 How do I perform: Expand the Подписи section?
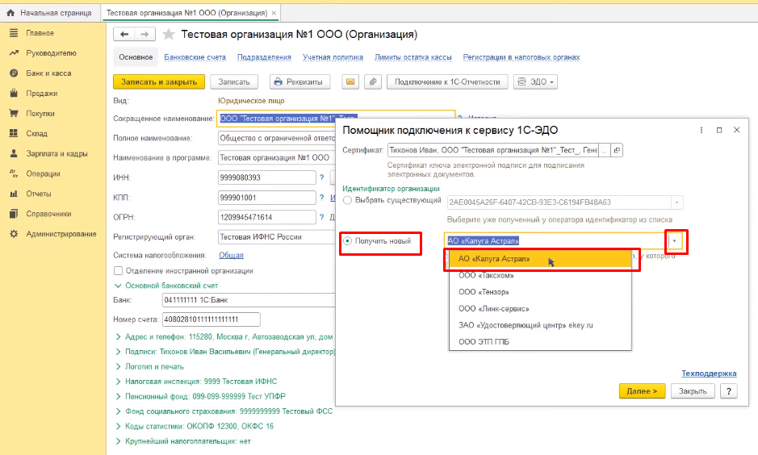(118, 352)
